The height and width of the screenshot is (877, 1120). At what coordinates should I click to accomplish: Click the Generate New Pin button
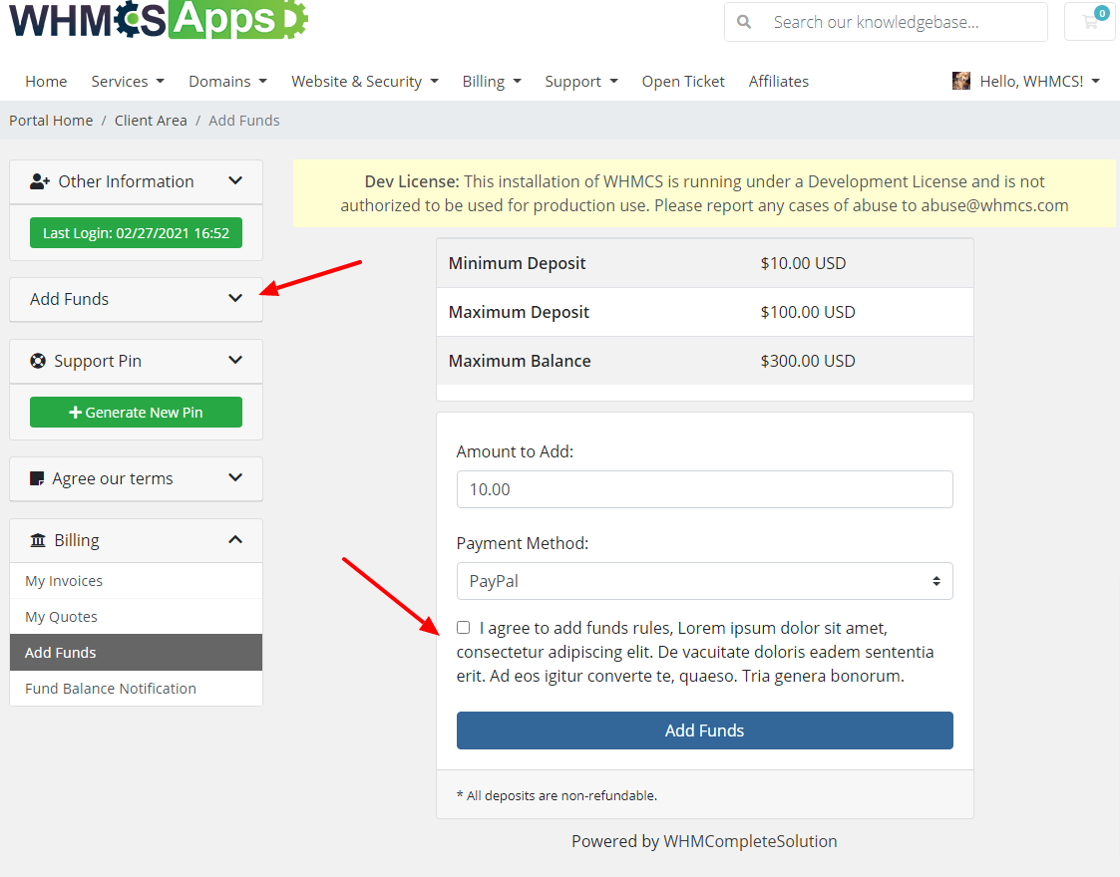coord(136,412)
